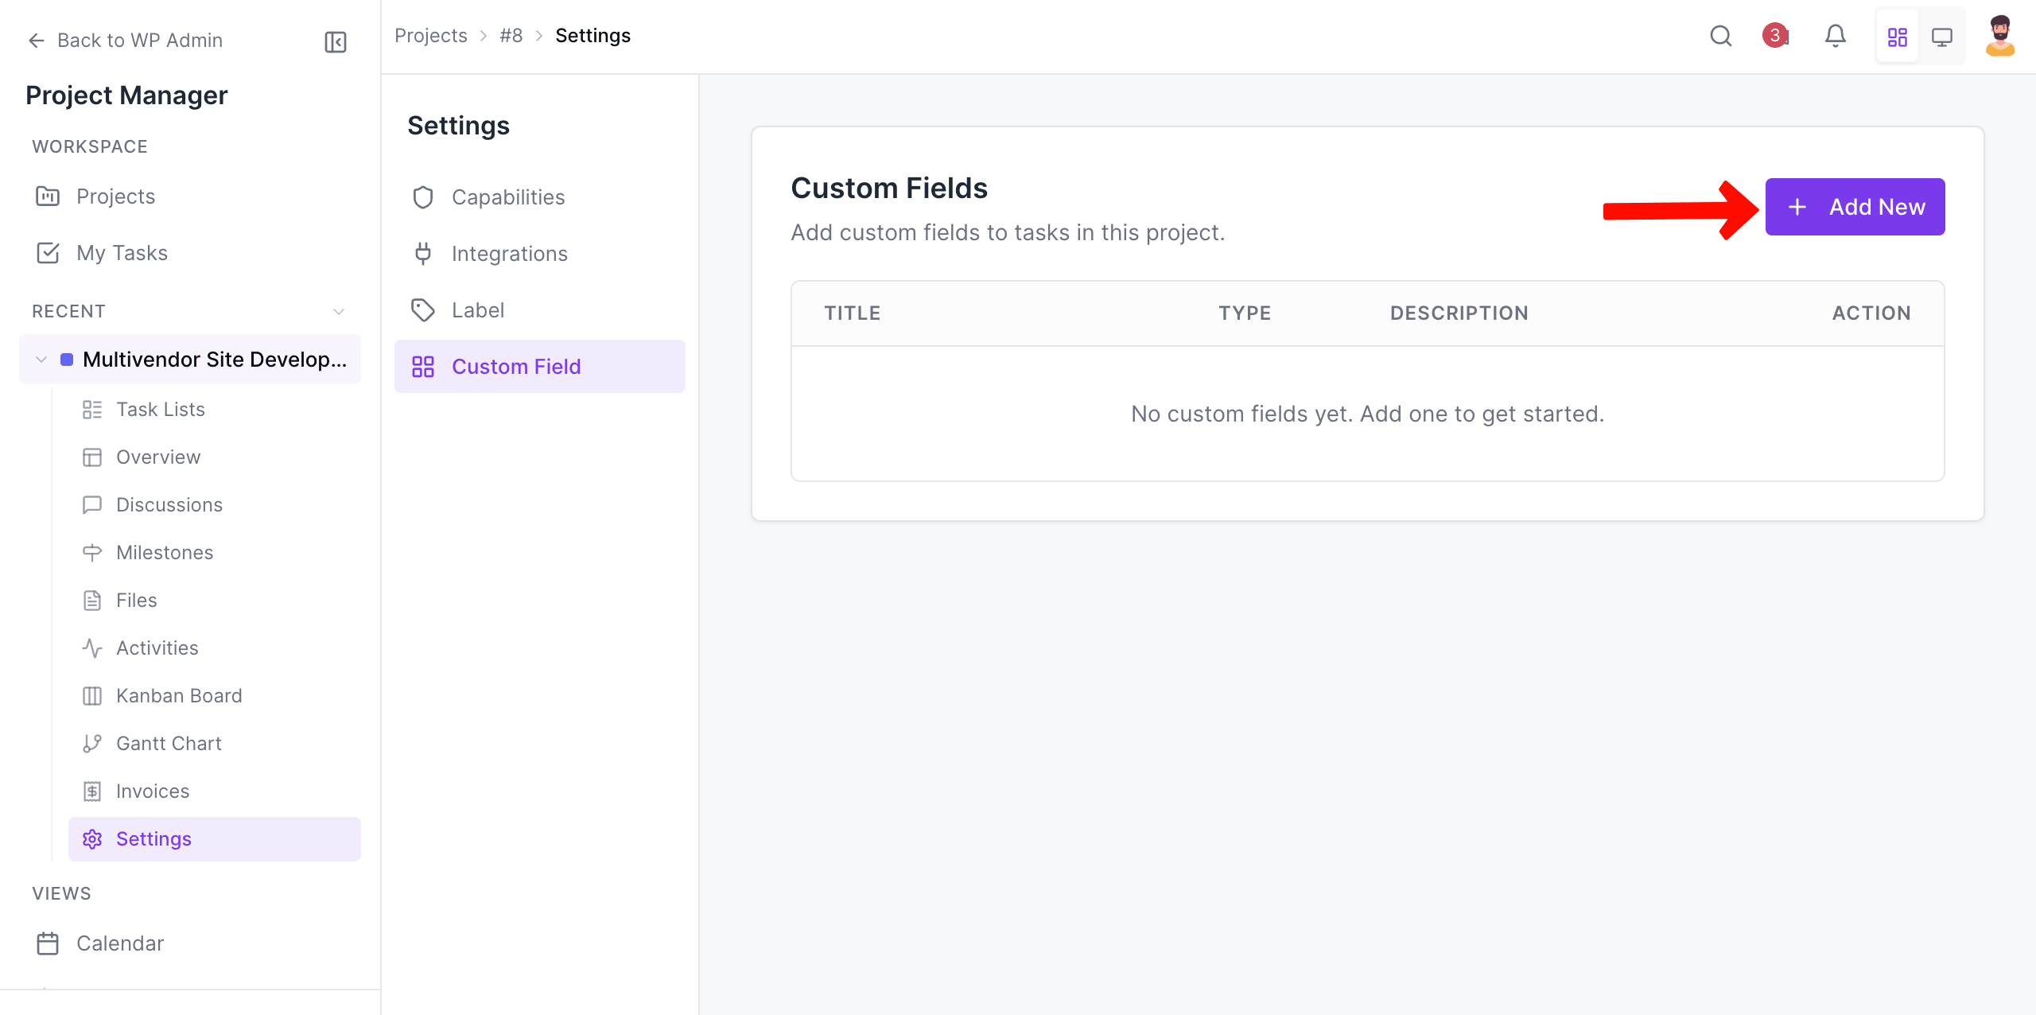The height and width of the screenshot is (1015, 2036).
Task: Open the Files section
Action: (136, 600)
